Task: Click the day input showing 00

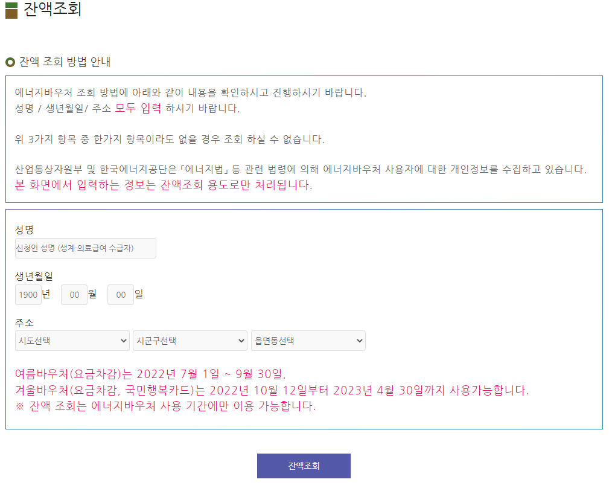Action: point(120,294)
